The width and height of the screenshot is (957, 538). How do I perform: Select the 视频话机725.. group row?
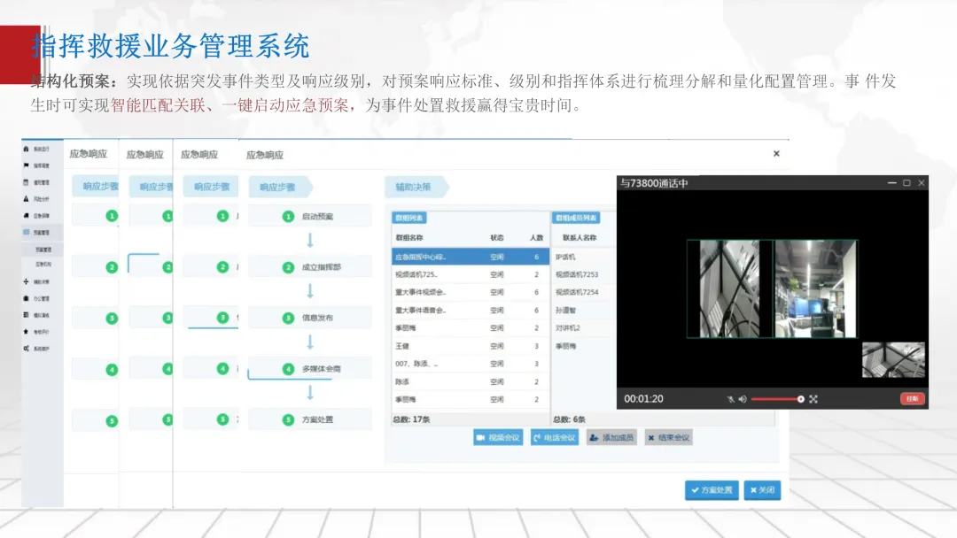470,275
